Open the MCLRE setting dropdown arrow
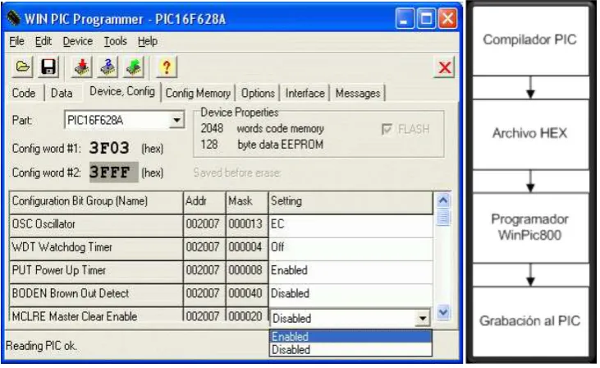 [423, 318]
